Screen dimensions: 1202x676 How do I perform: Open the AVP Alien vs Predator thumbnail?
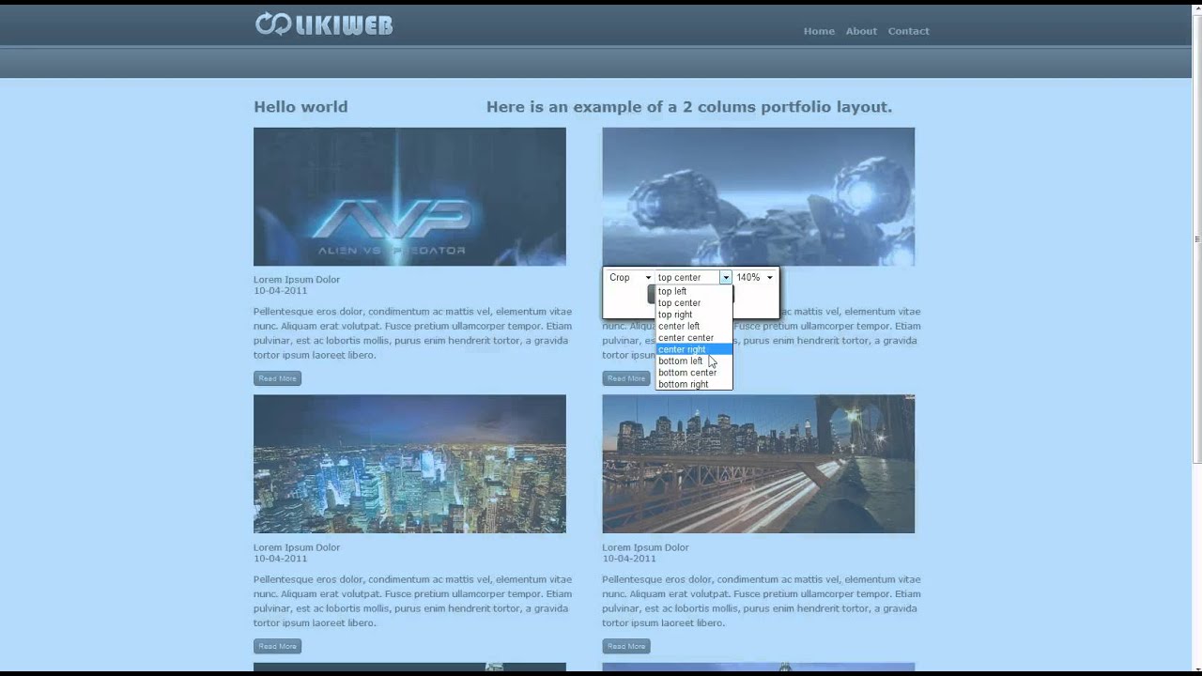409,196
